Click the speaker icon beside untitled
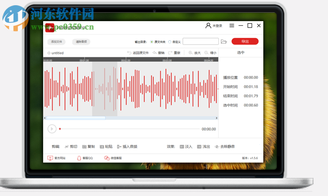This screenshot has width=328, height=196. click(x=49, y=53)
